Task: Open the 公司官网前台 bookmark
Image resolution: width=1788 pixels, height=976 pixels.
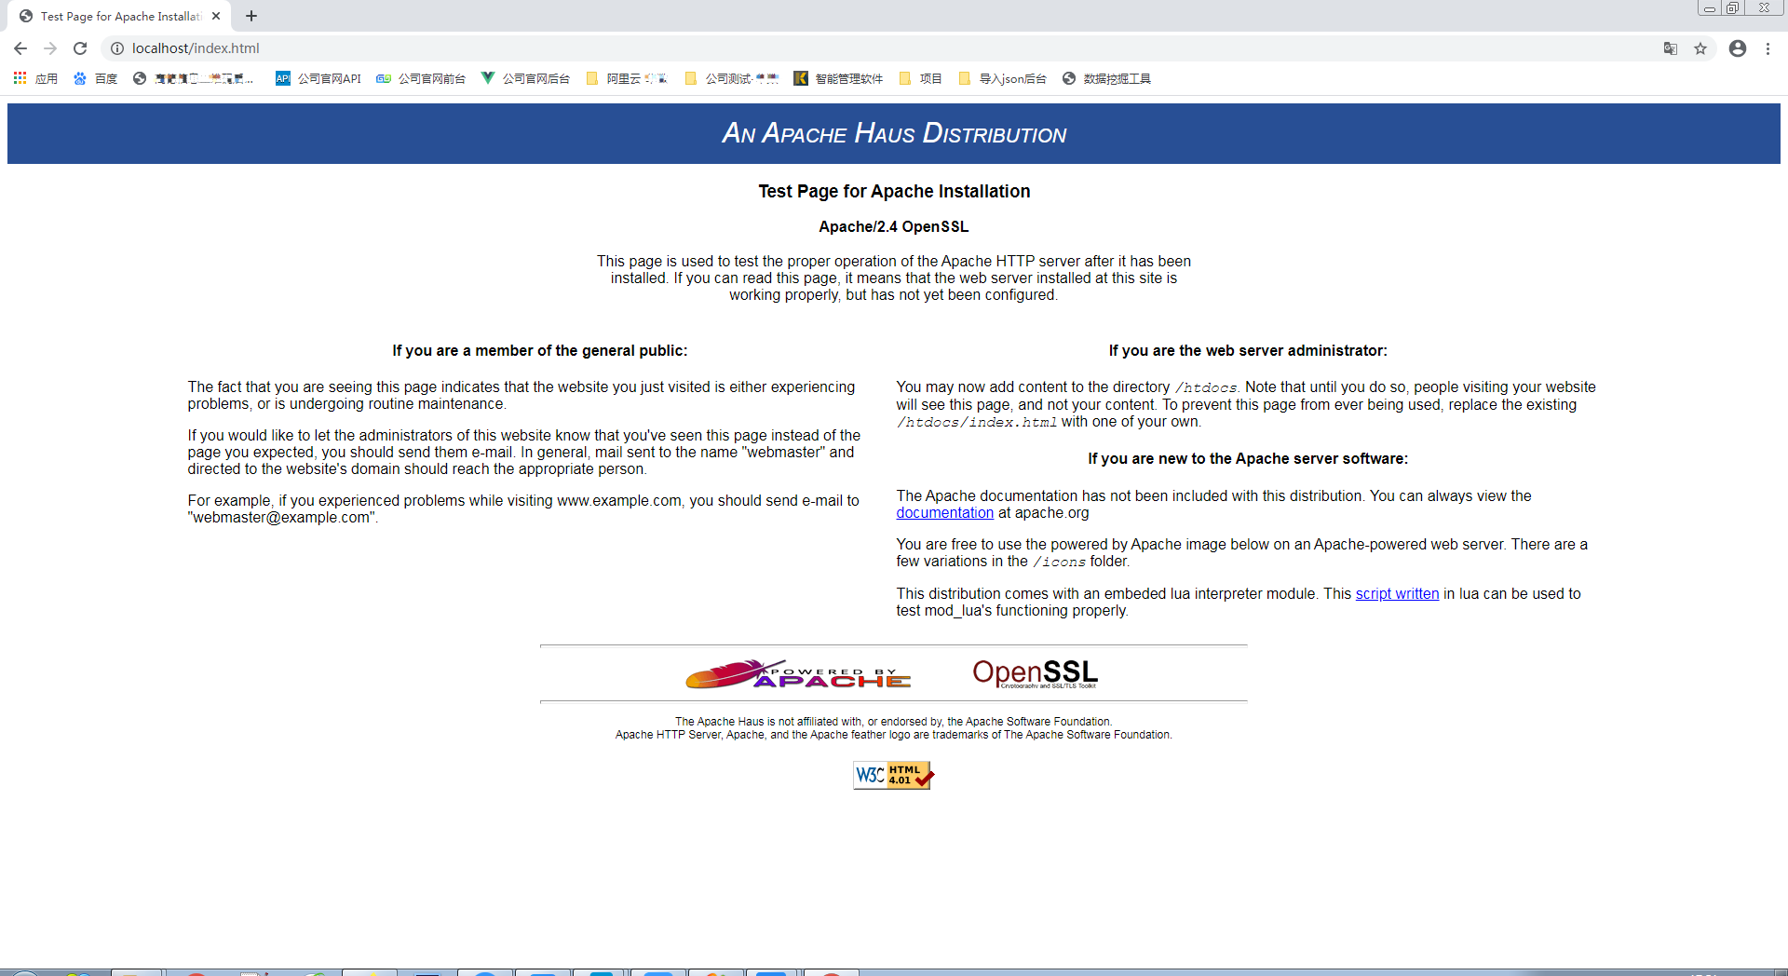Action: click(x=421, y=78)
